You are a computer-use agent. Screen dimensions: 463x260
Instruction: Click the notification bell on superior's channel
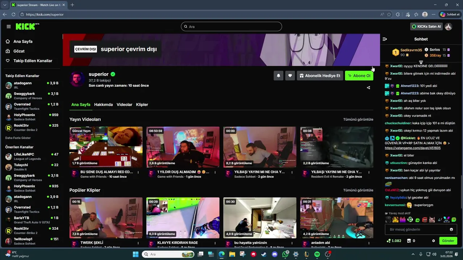(x=279, y=75)
